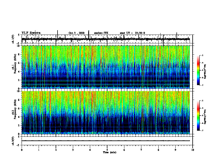Click the "start UT = 23:30: 0" text
The height and width of the screenshot is (168, 217).
(x=132, y=33)
